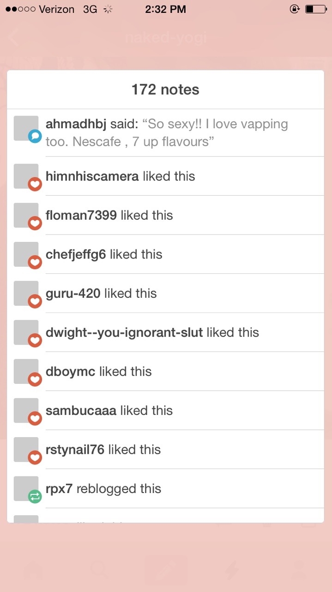Open ahmadhbj's username in the comment note
The height and width of the screenshot is (592, 332).
76,124
